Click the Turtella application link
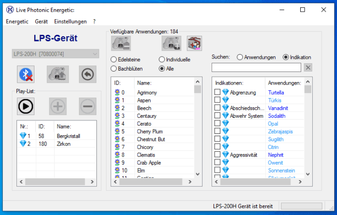Viewport: 337px width, 215px height. pyautogui.click(x=276, y=92)
